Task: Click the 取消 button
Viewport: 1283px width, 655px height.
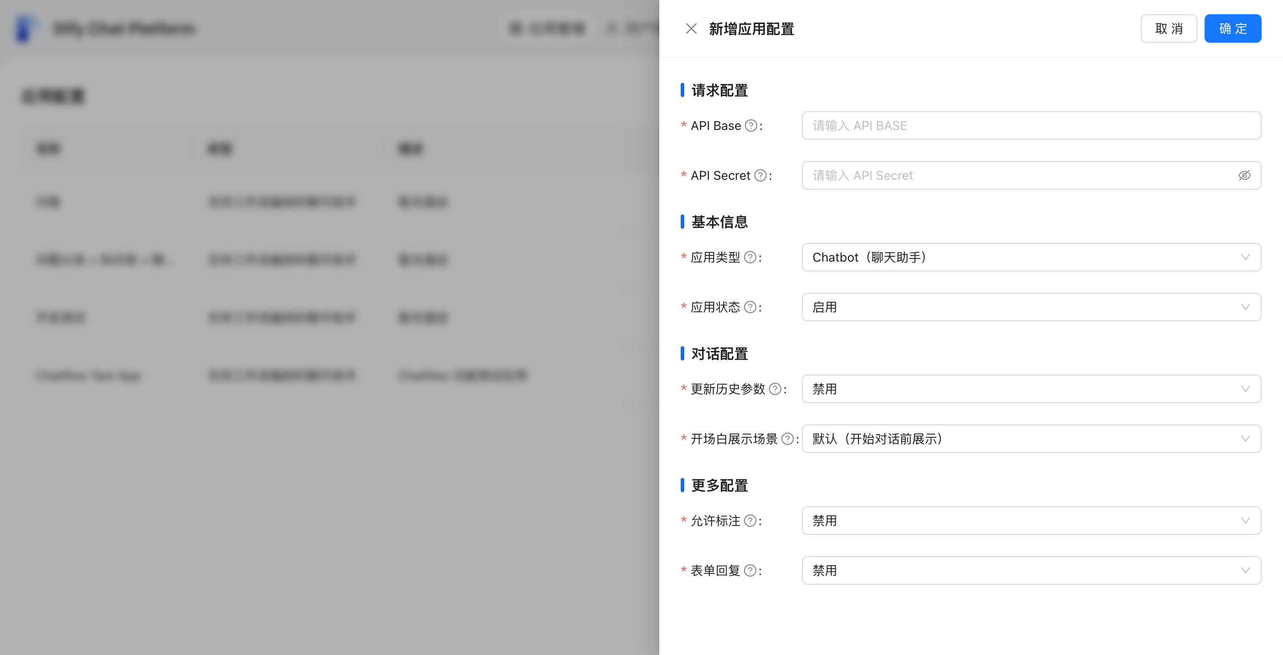Action: pyautogui.click(x=1169, y=29)
